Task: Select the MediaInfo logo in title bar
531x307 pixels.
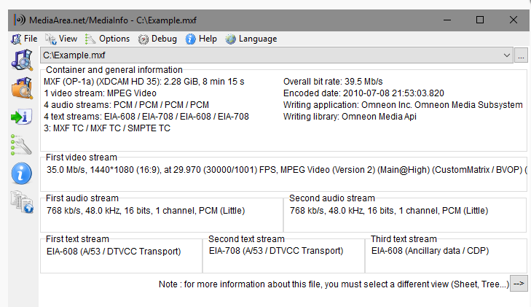Action: [20, 20]
